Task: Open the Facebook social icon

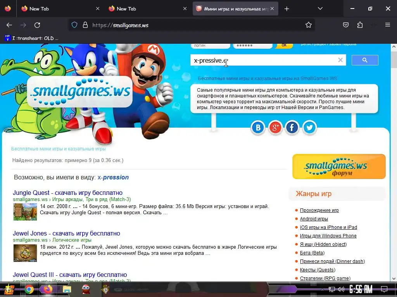Action: point(292,128)
